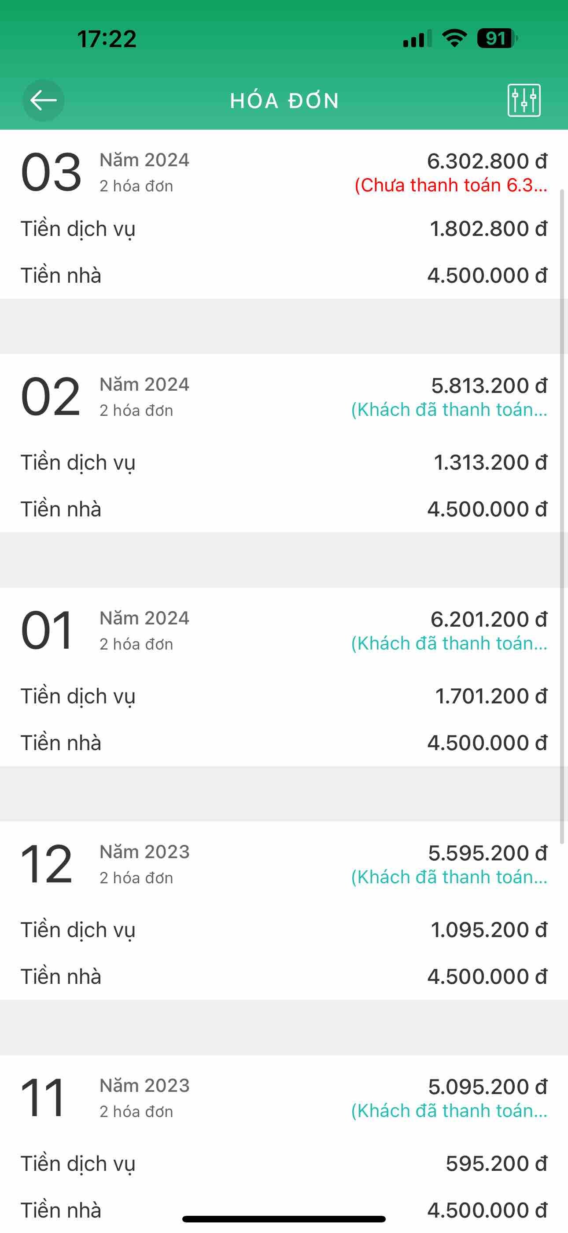Tap the home indicator bar at bottom
Viewport: 568px width, 1233px height.
[284, 1218]
